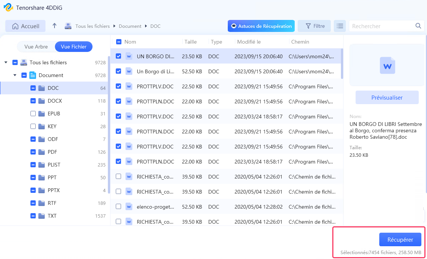The height and width of the screenshot is (259, 427).
Task: Check the RICHIESTA file checkbox in the list
Action: coord(119,177)
